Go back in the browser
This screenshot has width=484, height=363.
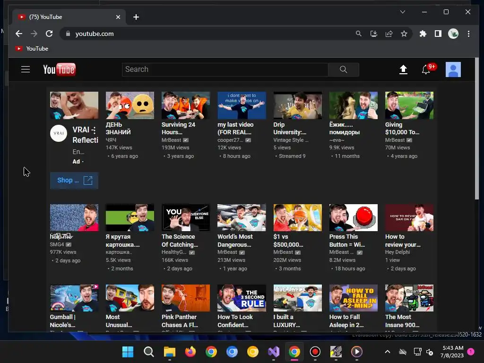(19, 34)
